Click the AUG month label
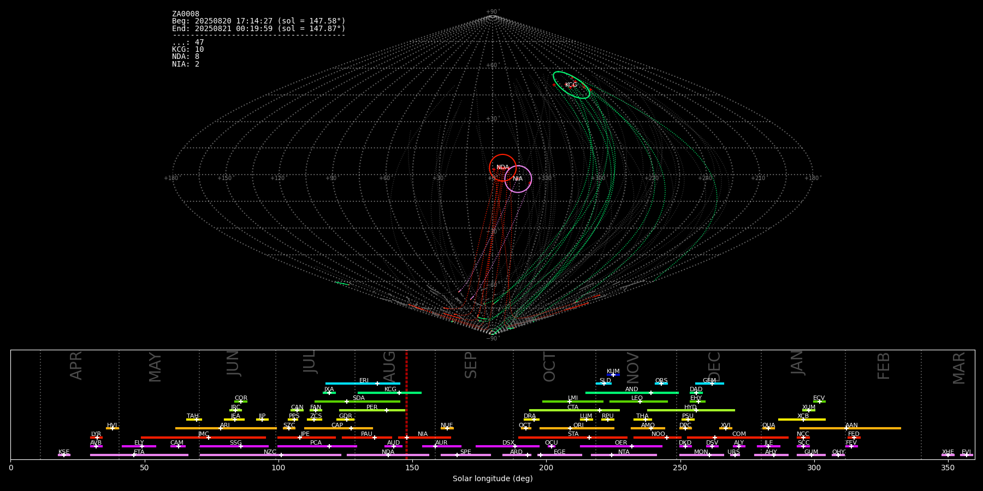Image resolution: width=983 pixels, height=491 pixels. (x=389, y=367)
